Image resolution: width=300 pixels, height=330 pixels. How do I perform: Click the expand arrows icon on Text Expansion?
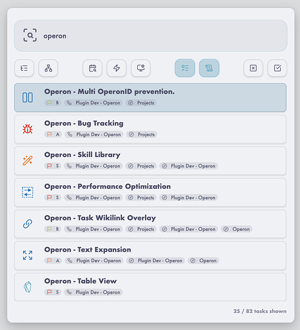(28, 255)
